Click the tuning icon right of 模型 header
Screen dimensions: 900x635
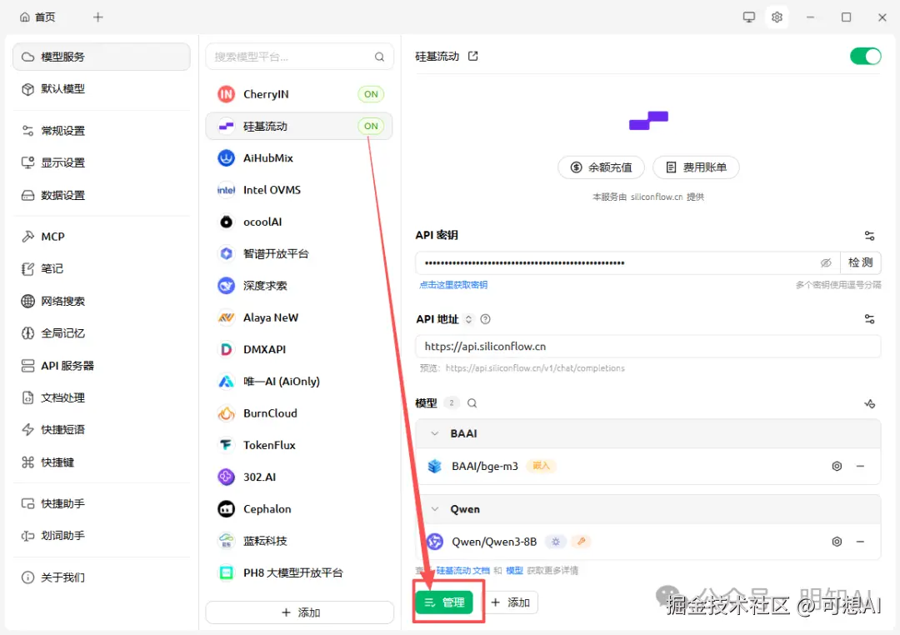[869, 402]
